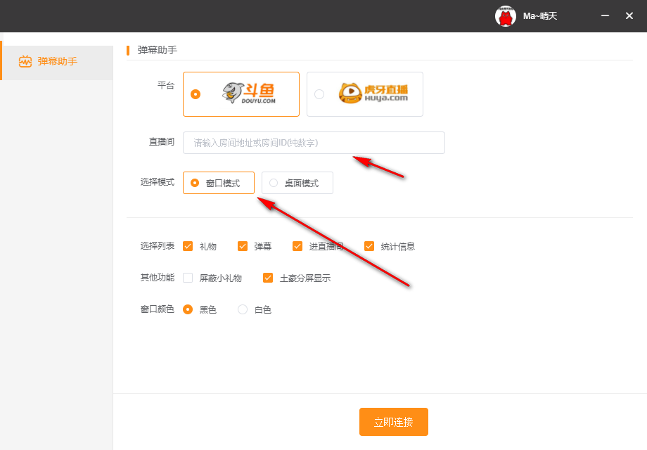
Task: Choose the Huya platform radio button
Action: pyautogui.click(x=319, y=94)
